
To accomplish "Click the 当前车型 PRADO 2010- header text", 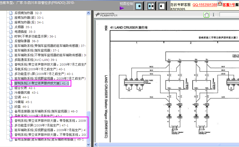I will 37,3.
